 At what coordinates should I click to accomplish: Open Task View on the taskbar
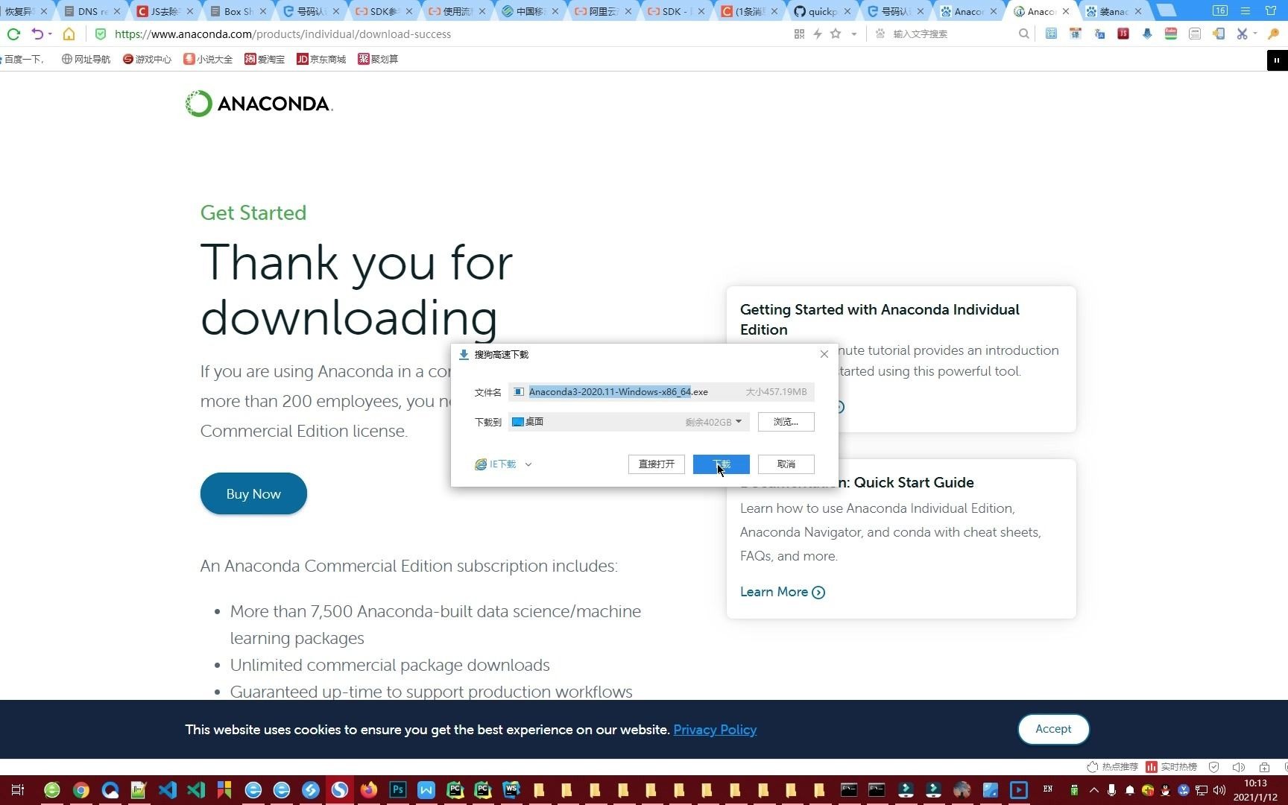pyautogui.click(x=18, y=790)
